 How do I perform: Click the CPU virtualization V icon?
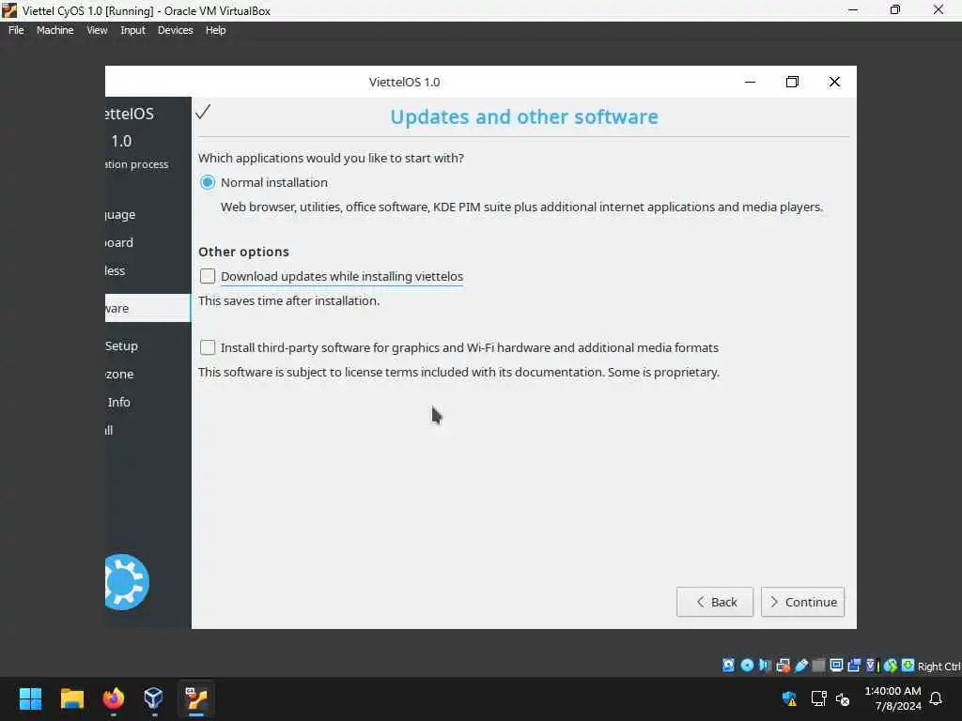(872, 666)
